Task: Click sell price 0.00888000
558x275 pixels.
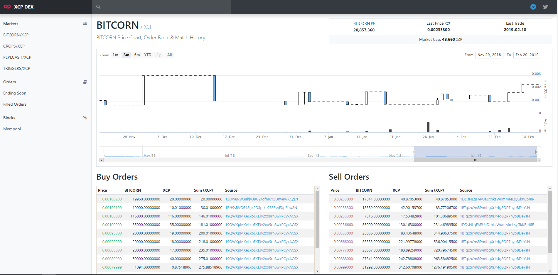Action: [343, 259]
